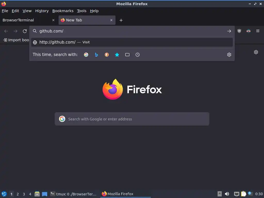Switch to workspace 2 in taskbar

point(18,194)
